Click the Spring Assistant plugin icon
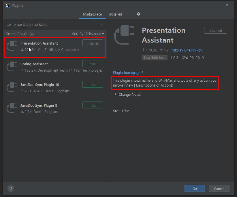Screen dimensions: 237x197 point(12,66)
